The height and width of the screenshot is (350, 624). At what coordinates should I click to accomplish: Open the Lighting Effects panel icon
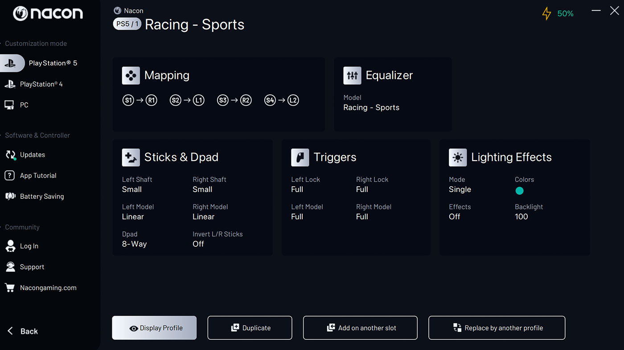pos(458,157)
